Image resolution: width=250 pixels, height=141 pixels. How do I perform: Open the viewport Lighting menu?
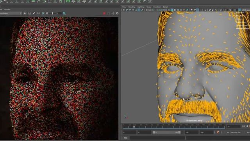(x=141, y=7)
